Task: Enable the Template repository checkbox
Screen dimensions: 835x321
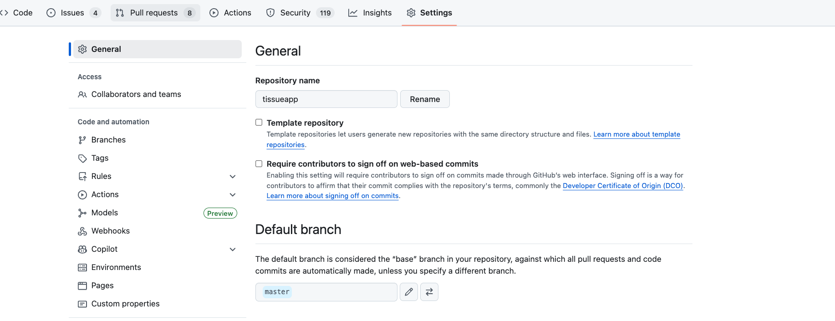Action: click(259, 122)
